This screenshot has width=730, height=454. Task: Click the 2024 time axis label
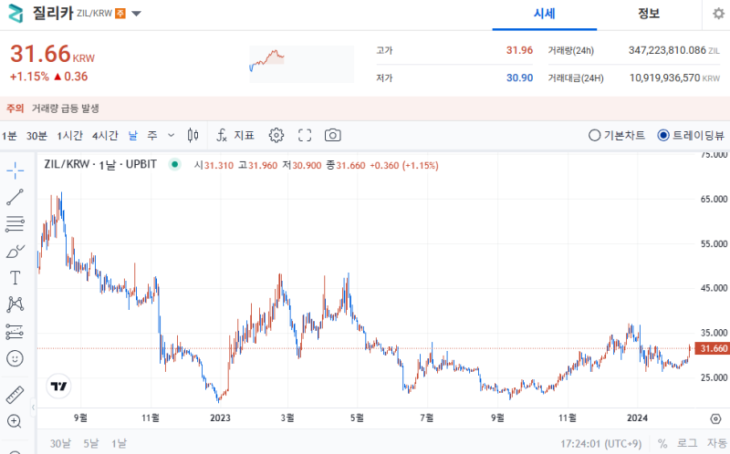point(637,418)
